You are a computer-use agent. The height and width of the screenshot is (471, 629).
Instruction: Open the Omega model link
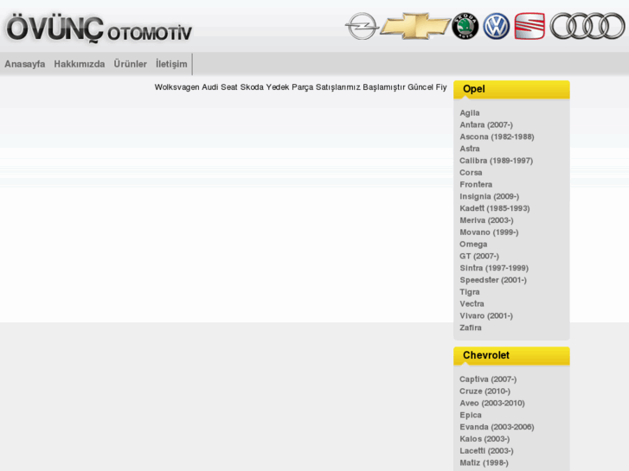[x=473, y=244]
